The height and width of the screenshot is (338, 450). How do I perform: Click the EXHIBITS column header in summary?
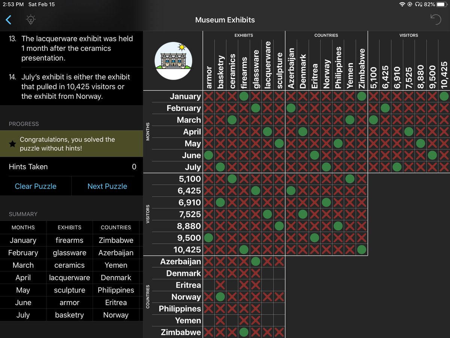69,227
